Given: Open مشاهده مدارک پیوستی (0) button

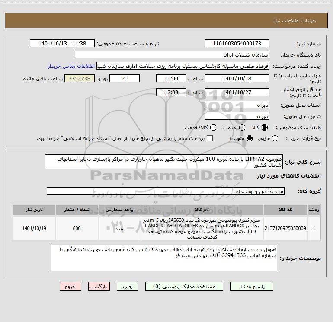Looking at the screenshot, I should coord(184,286).
